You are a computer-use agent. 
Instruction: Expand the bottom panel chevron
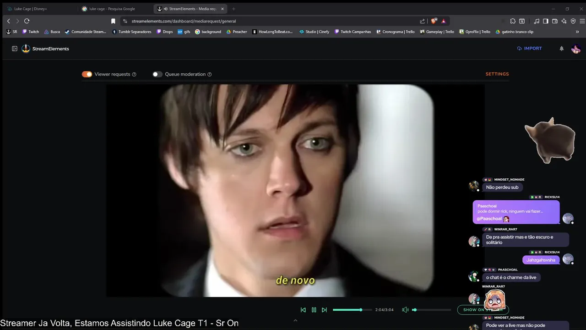click(295, 320)
